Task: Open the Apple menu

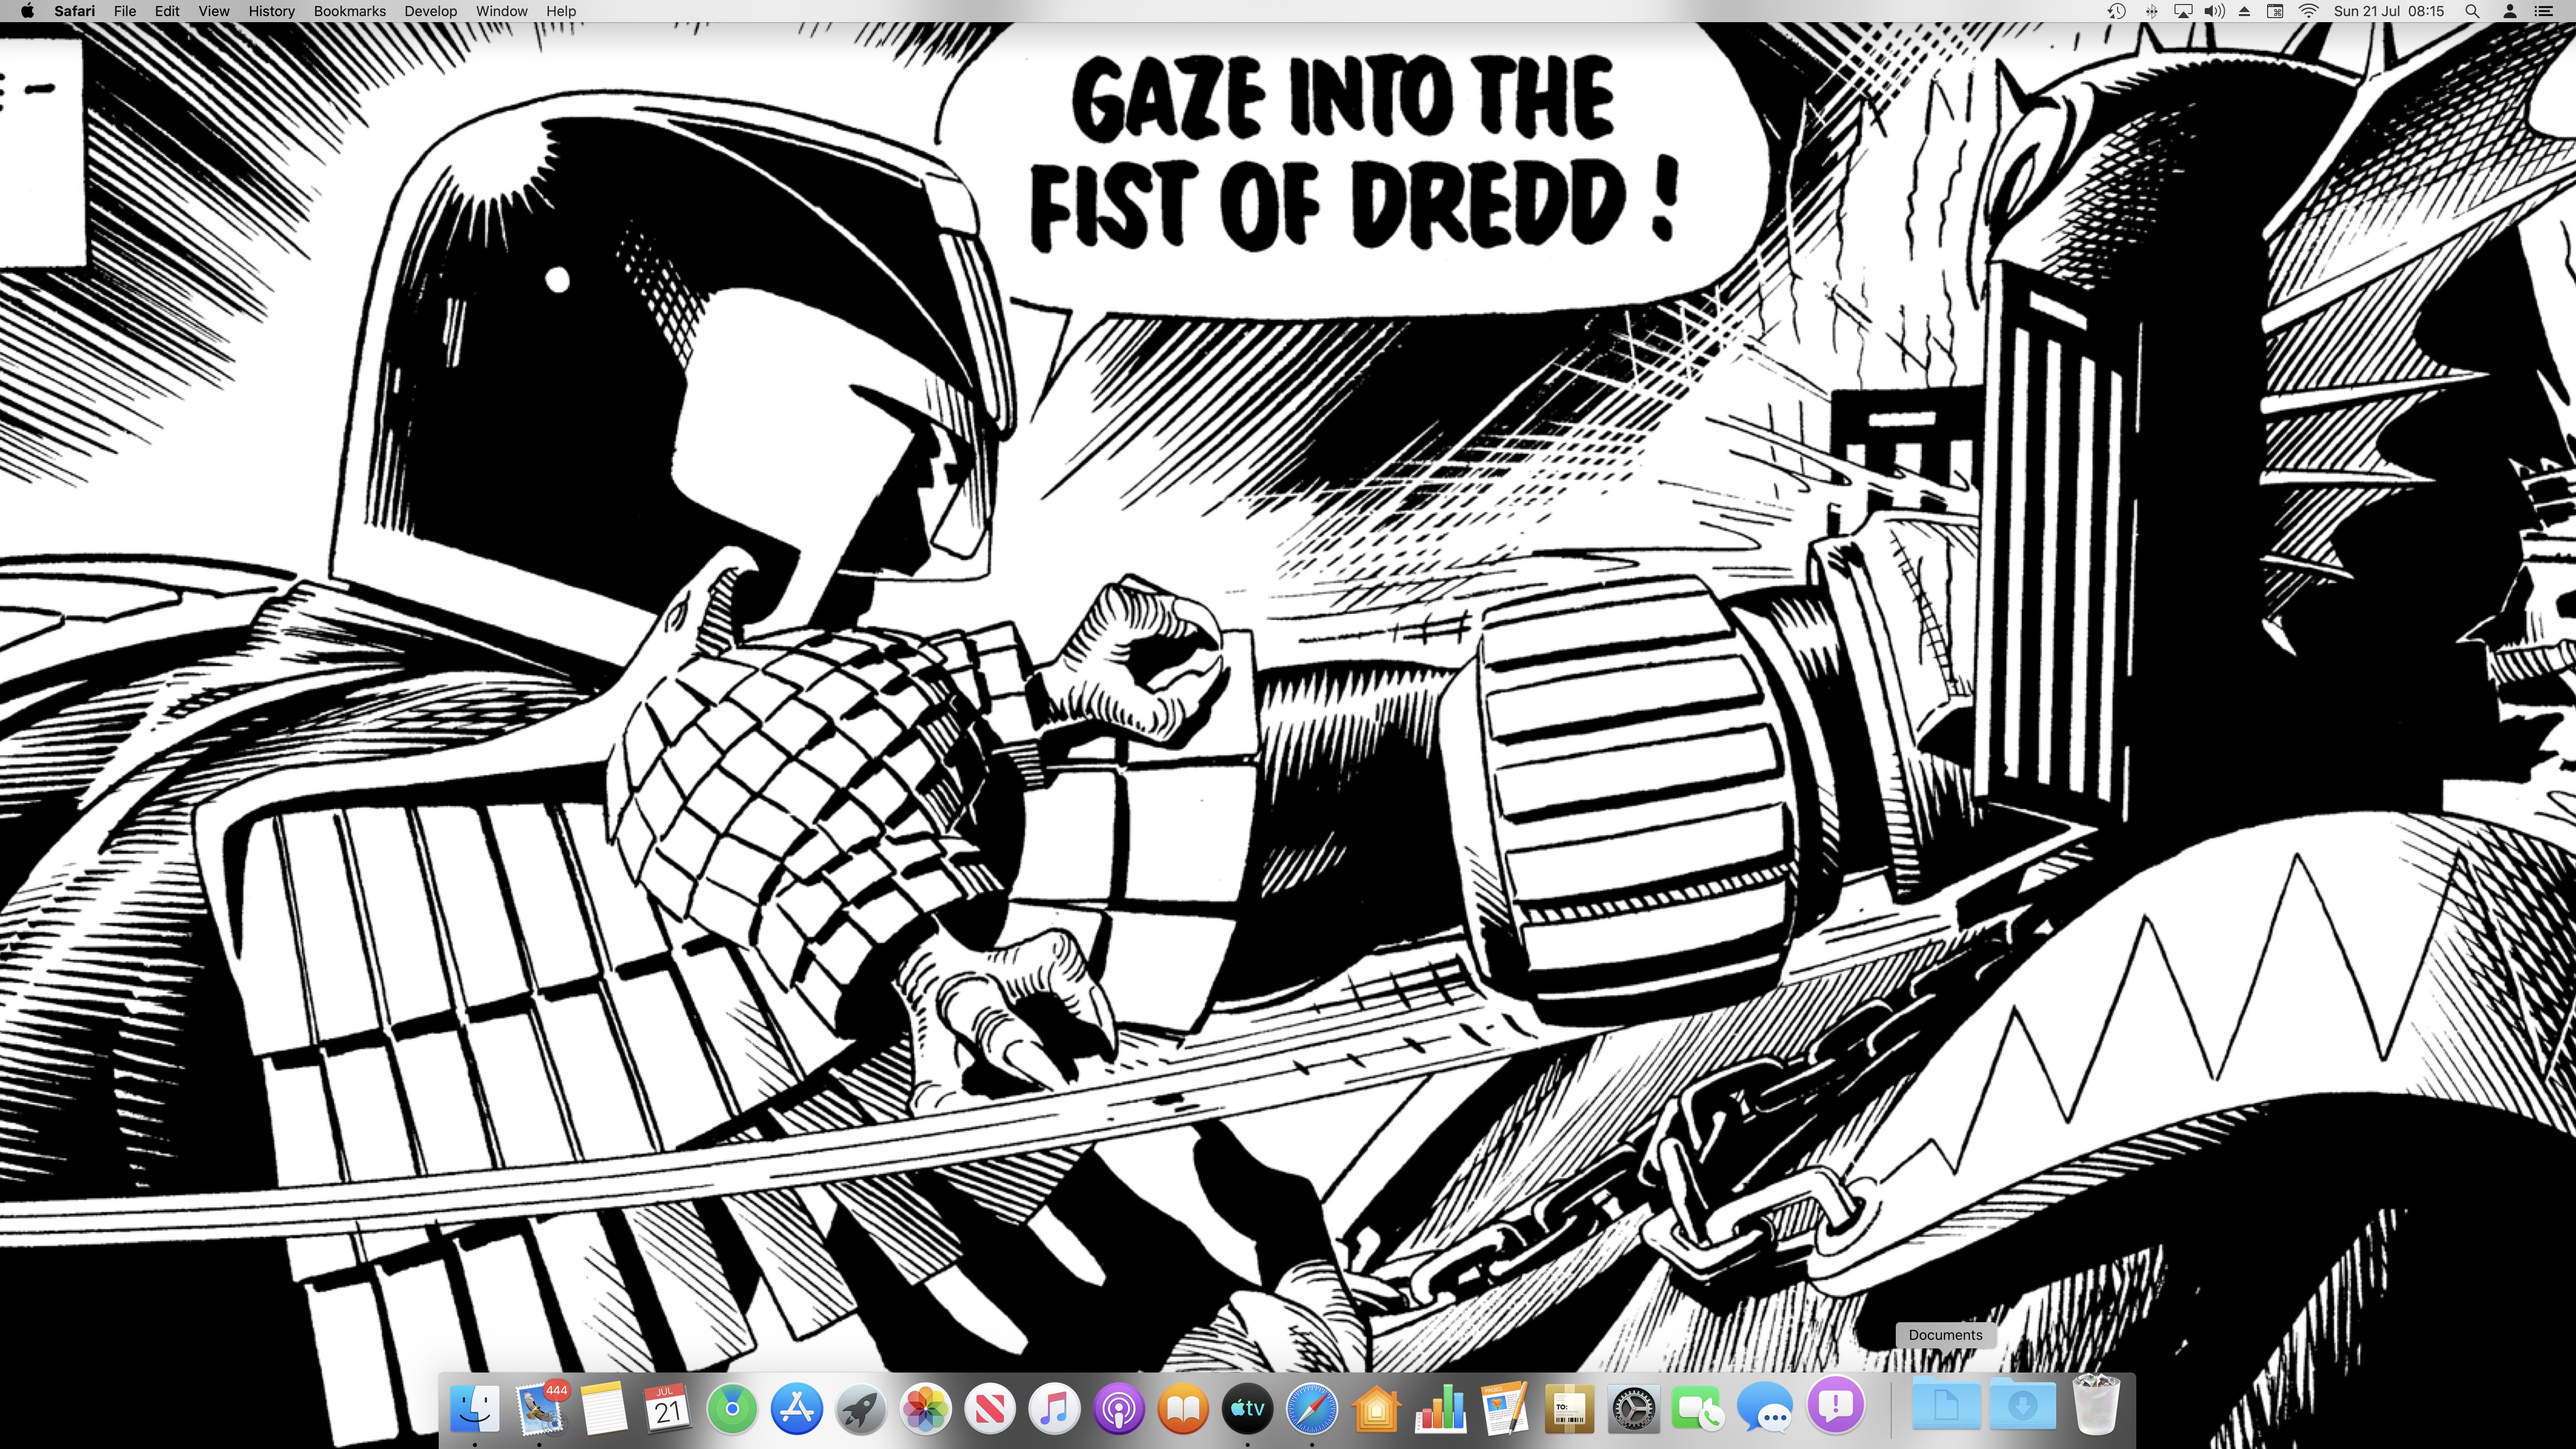Action: [27, 11]
